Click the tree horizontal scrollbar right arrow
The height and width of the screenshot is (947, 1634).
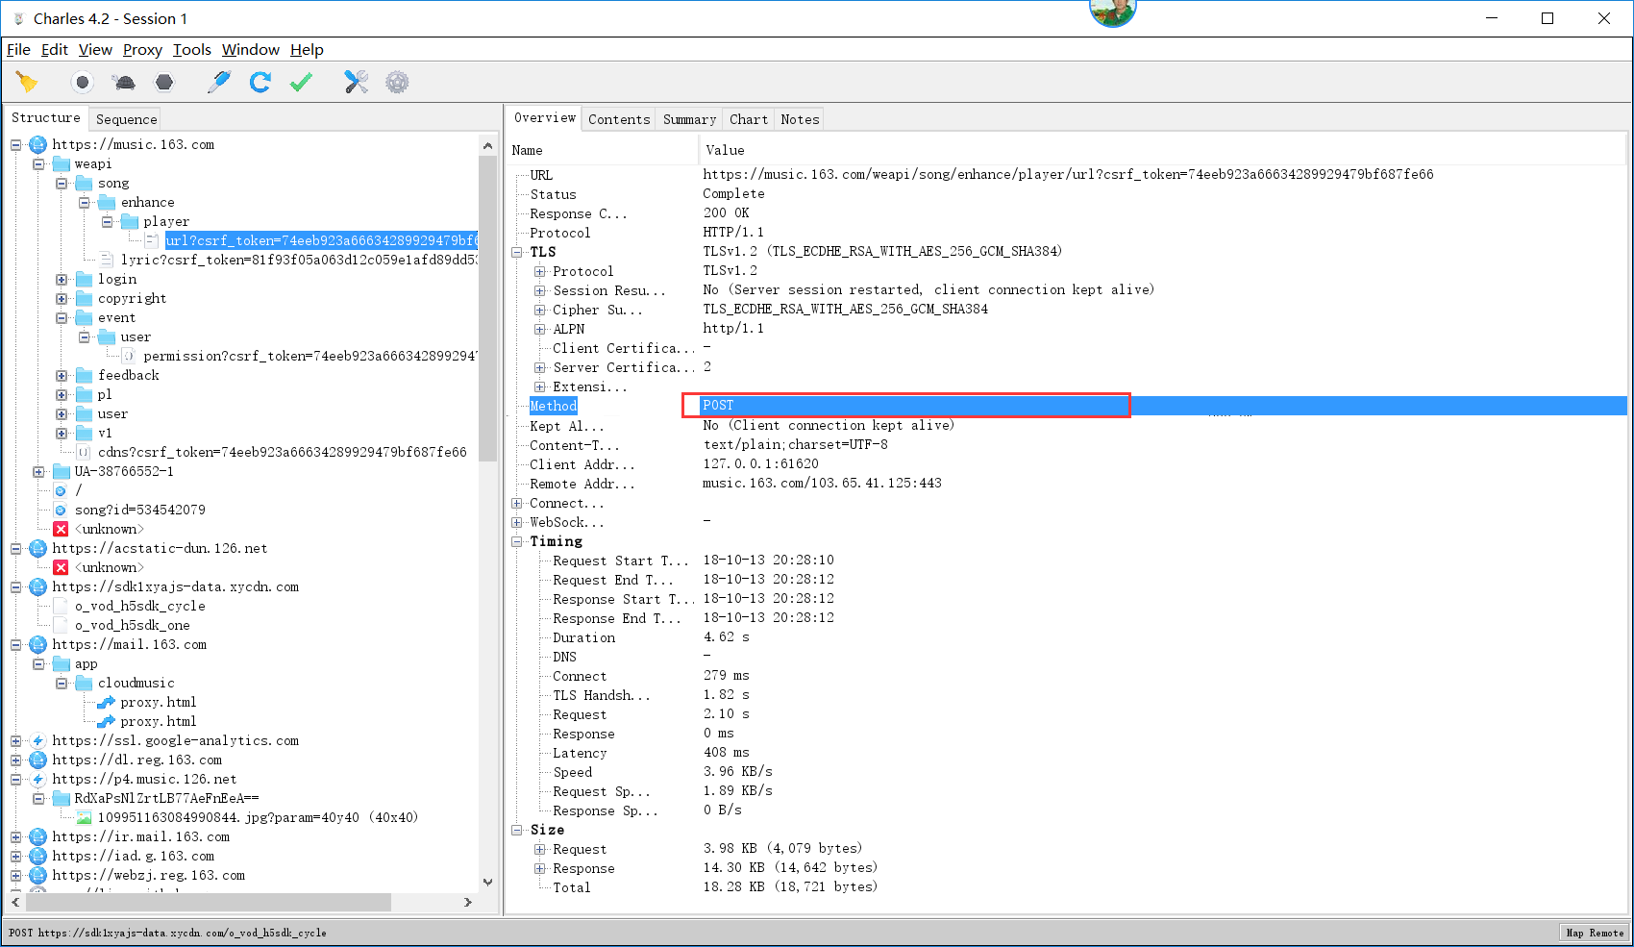point(467,903)
